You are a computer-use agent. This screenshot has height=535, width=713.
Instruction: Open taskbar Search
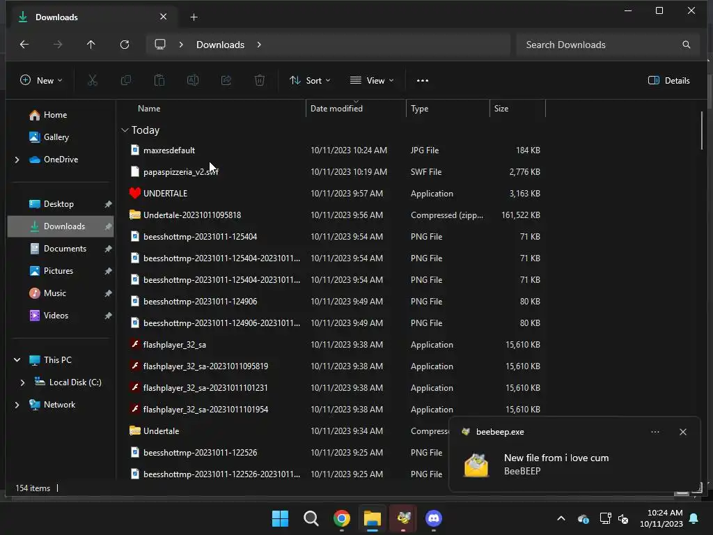(311, 518)
